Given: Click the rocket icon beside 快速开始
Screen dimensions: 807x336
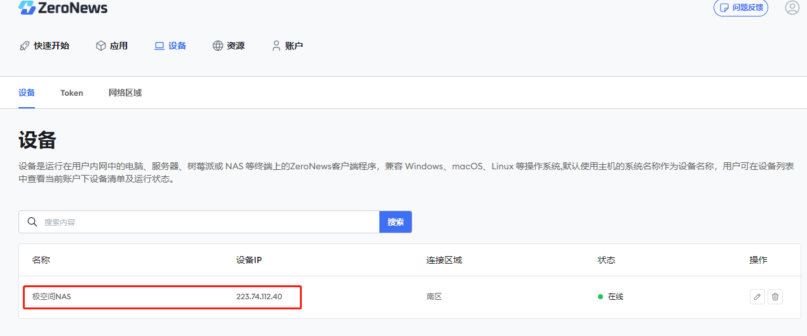Looking at the screenshot, I should tap(24, 46).
